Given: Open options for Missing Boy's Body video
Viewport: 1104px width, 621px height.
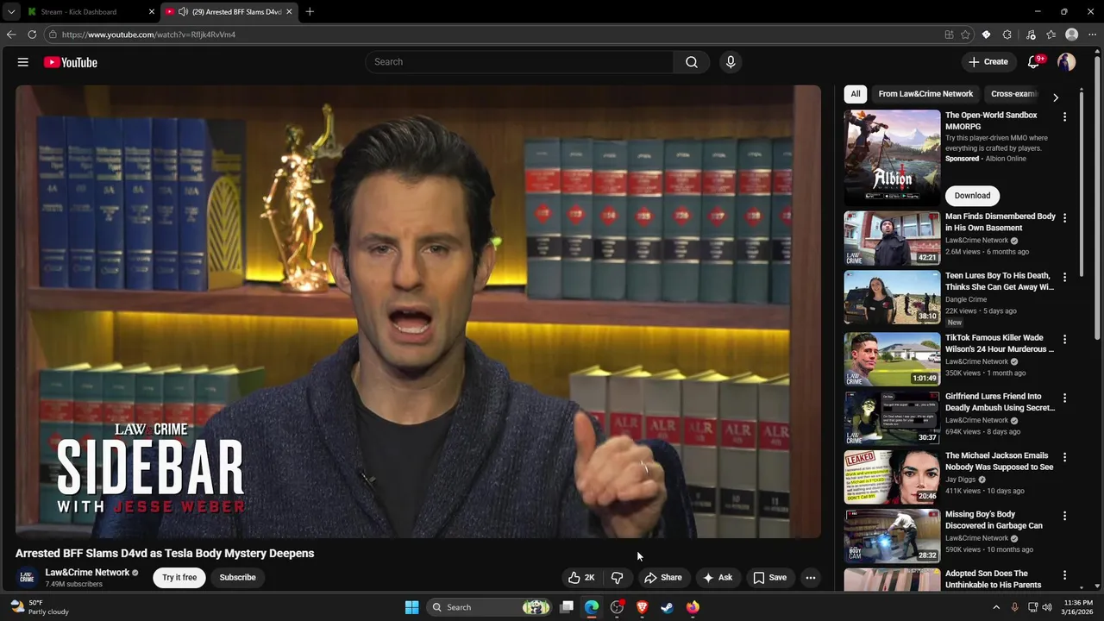Looking at the screenshot, I should click(x=1064, y=516).
